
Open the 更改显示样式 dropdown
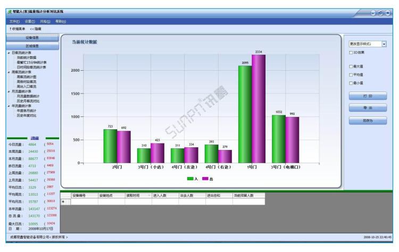384,44
